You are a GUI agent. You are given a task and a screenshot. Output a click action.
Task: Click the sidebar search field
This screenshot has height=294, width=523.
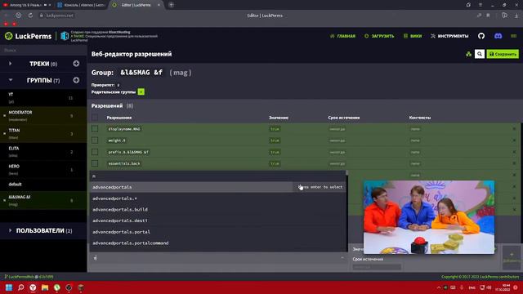click(x=43, y=50)
